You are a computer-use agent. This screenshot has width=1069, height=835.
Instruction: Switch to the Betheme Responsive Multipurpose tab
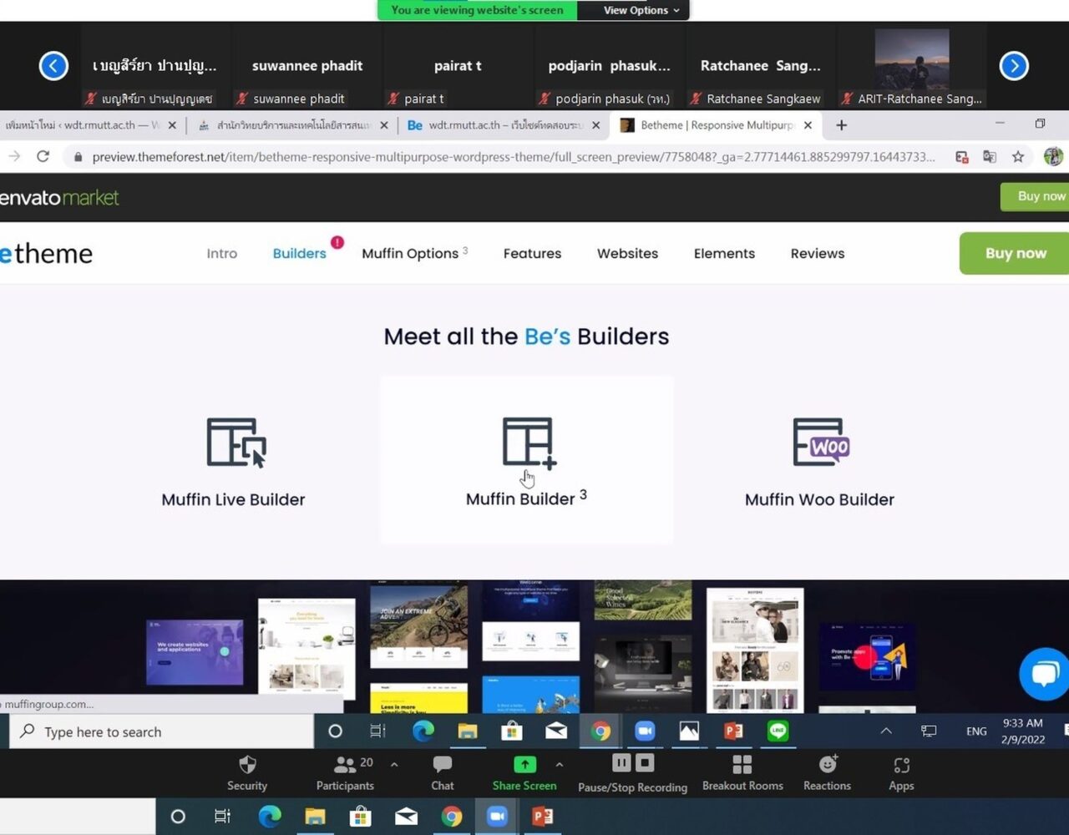[717, 125]
